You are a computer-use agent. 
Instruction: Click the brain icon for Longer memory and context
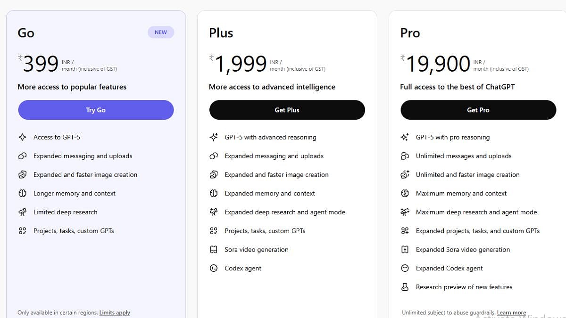(x=22, y=193)
